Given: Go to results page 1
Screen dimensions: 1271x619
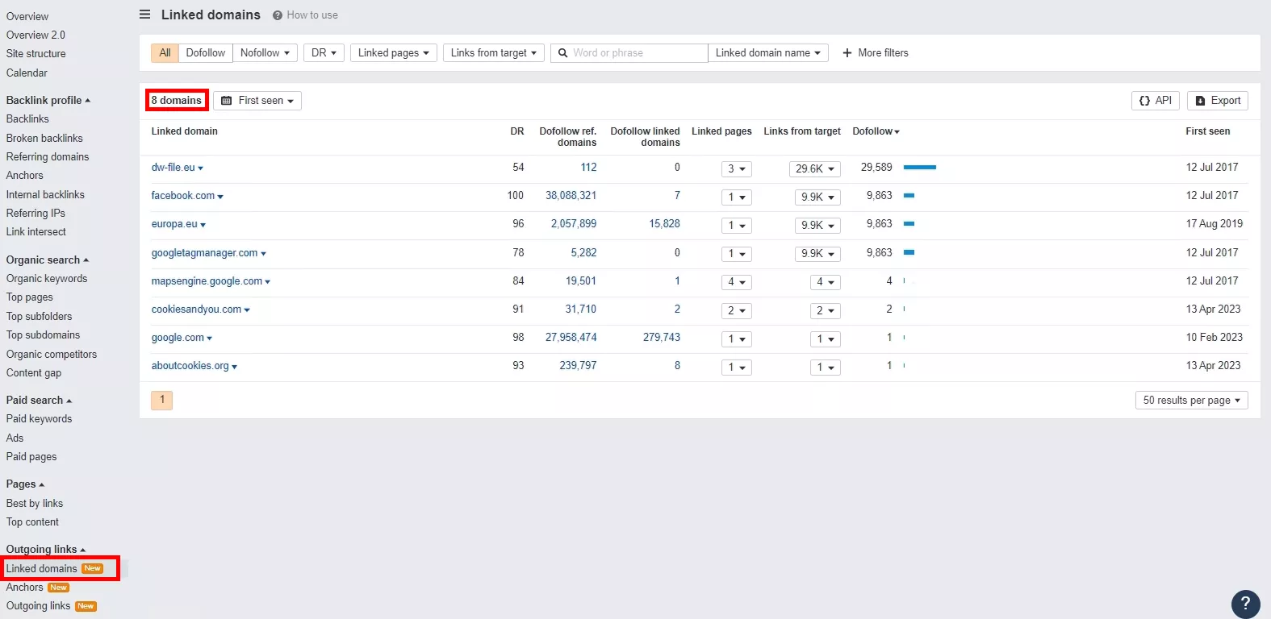Looking at the screenshot, I should coord(162,400).
